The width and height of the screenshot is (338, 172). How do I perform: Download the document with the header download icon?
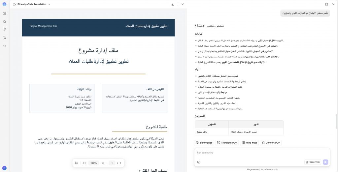[x=172, y=4]
